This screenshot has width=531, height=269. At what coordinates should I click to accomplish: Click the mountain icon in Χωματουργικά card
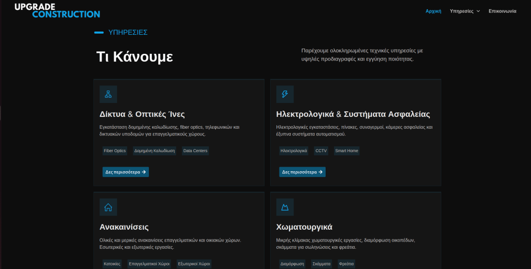click(285, 207)
